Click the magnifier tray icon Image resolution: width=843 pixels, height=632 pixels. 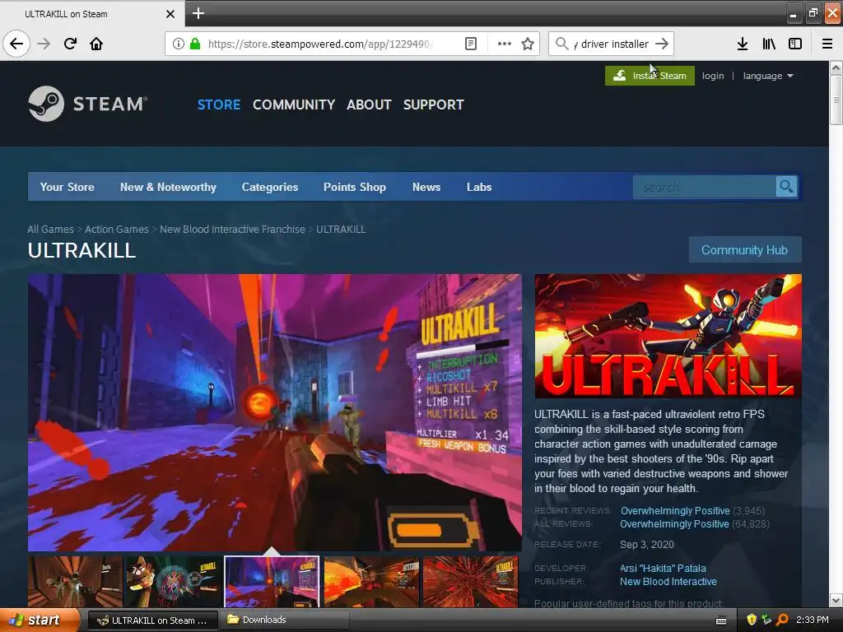click(782, 620)
